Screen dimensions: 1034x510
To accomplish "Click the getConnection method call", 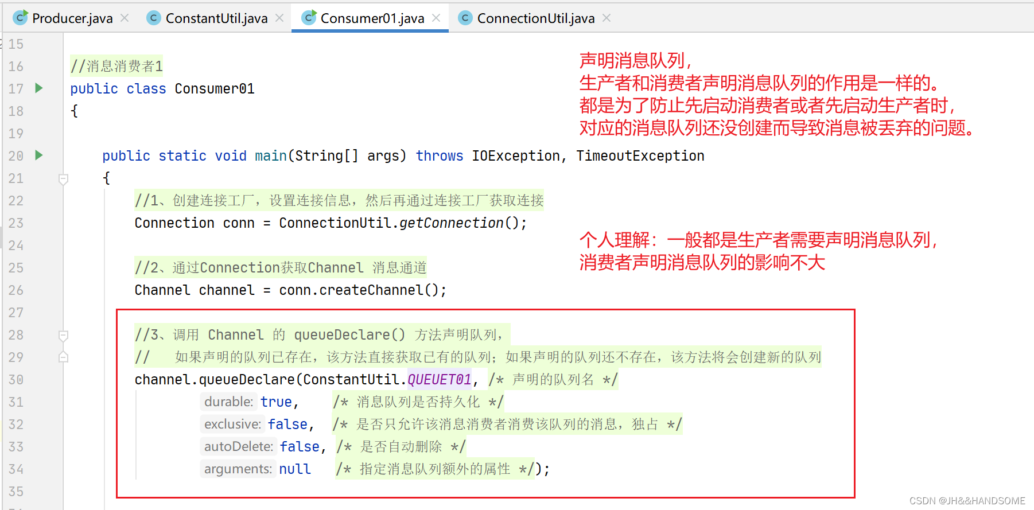I will pyautogui.click(x=452, y=223).
